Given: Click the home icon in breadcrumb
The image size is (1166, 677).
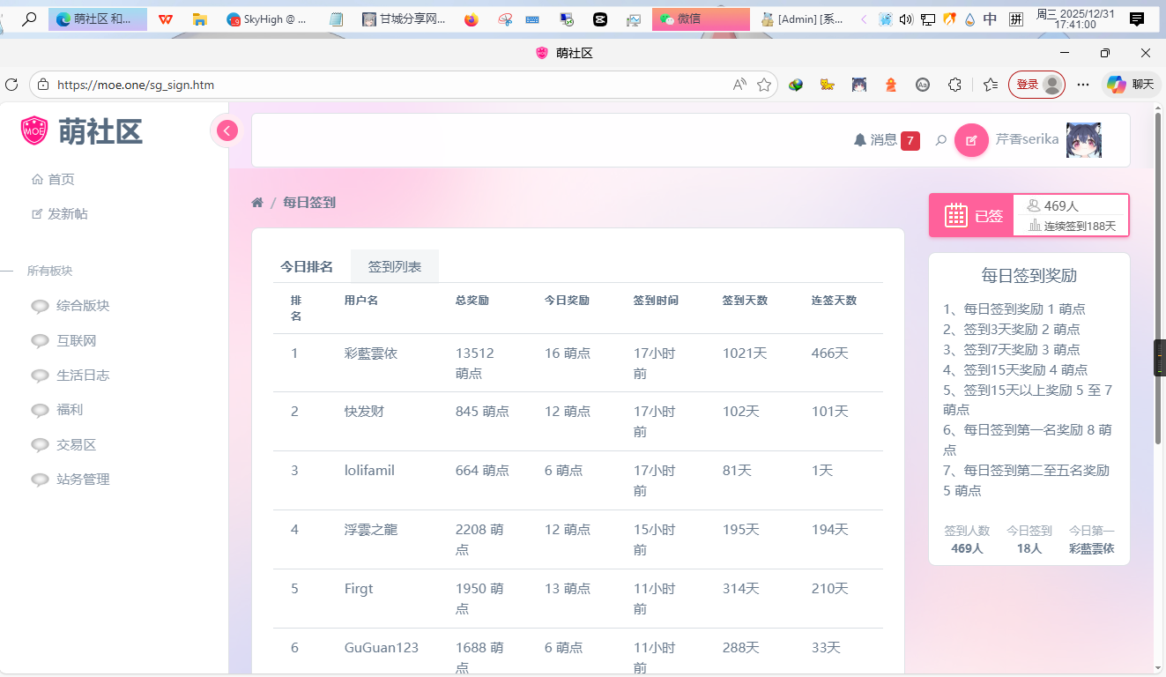Looking at the screenshot, I should click(x=257, y=203).
